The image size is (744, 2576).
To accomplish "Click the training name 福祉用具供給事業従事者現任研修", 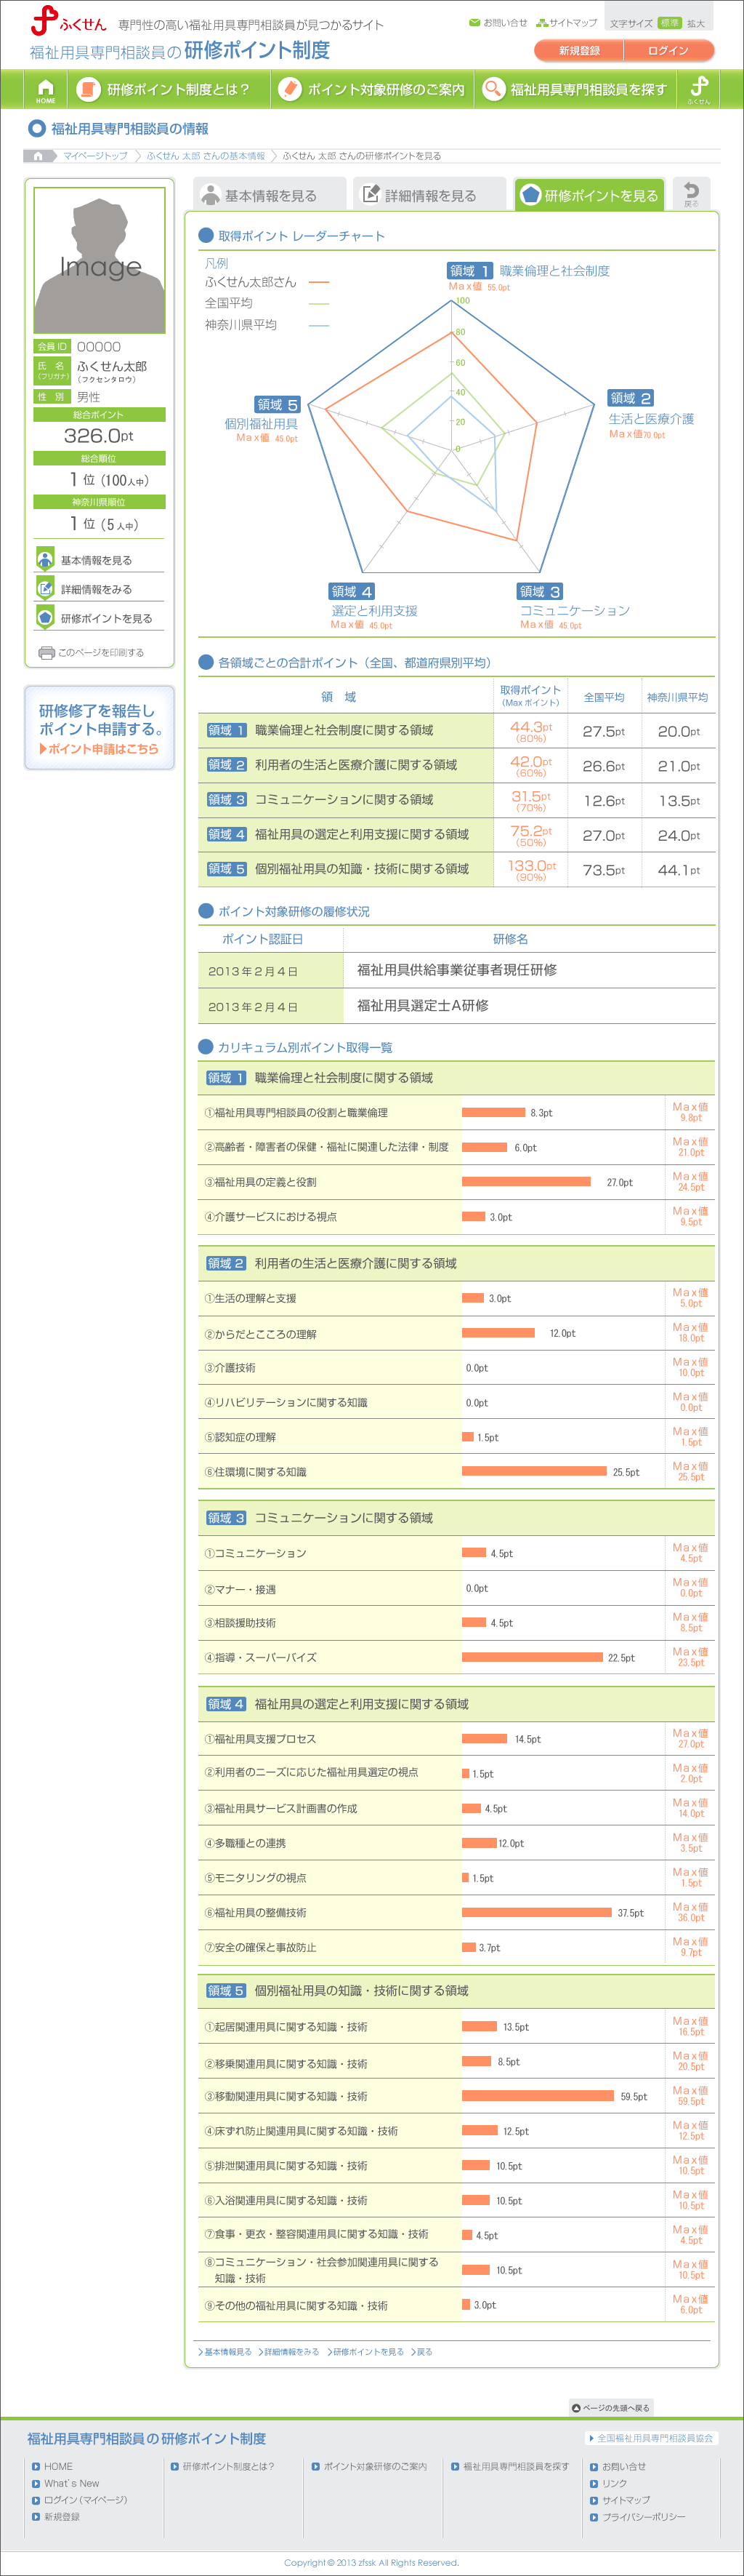I will (456, 970).
